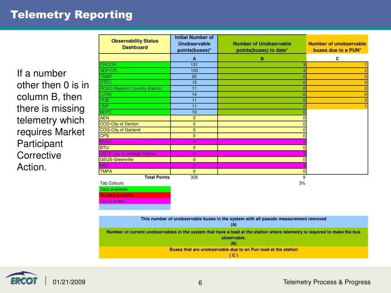This screenshot has width=391, height=293.
Task: Select the column letter "C" label
Action: [x=337, y=58]
